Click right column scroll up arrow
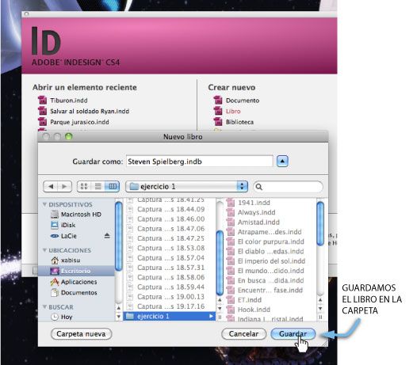This screenshot has width=413, height=365. [x=320, y=300]
